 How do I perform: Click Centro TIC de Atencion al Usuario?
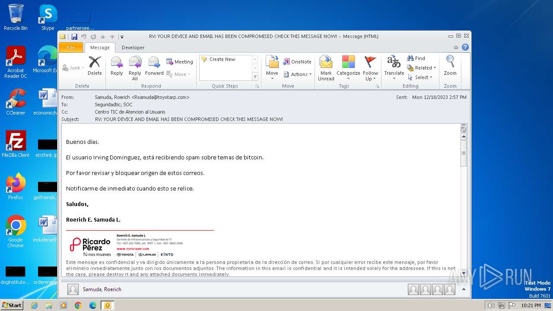click(130, 112)
